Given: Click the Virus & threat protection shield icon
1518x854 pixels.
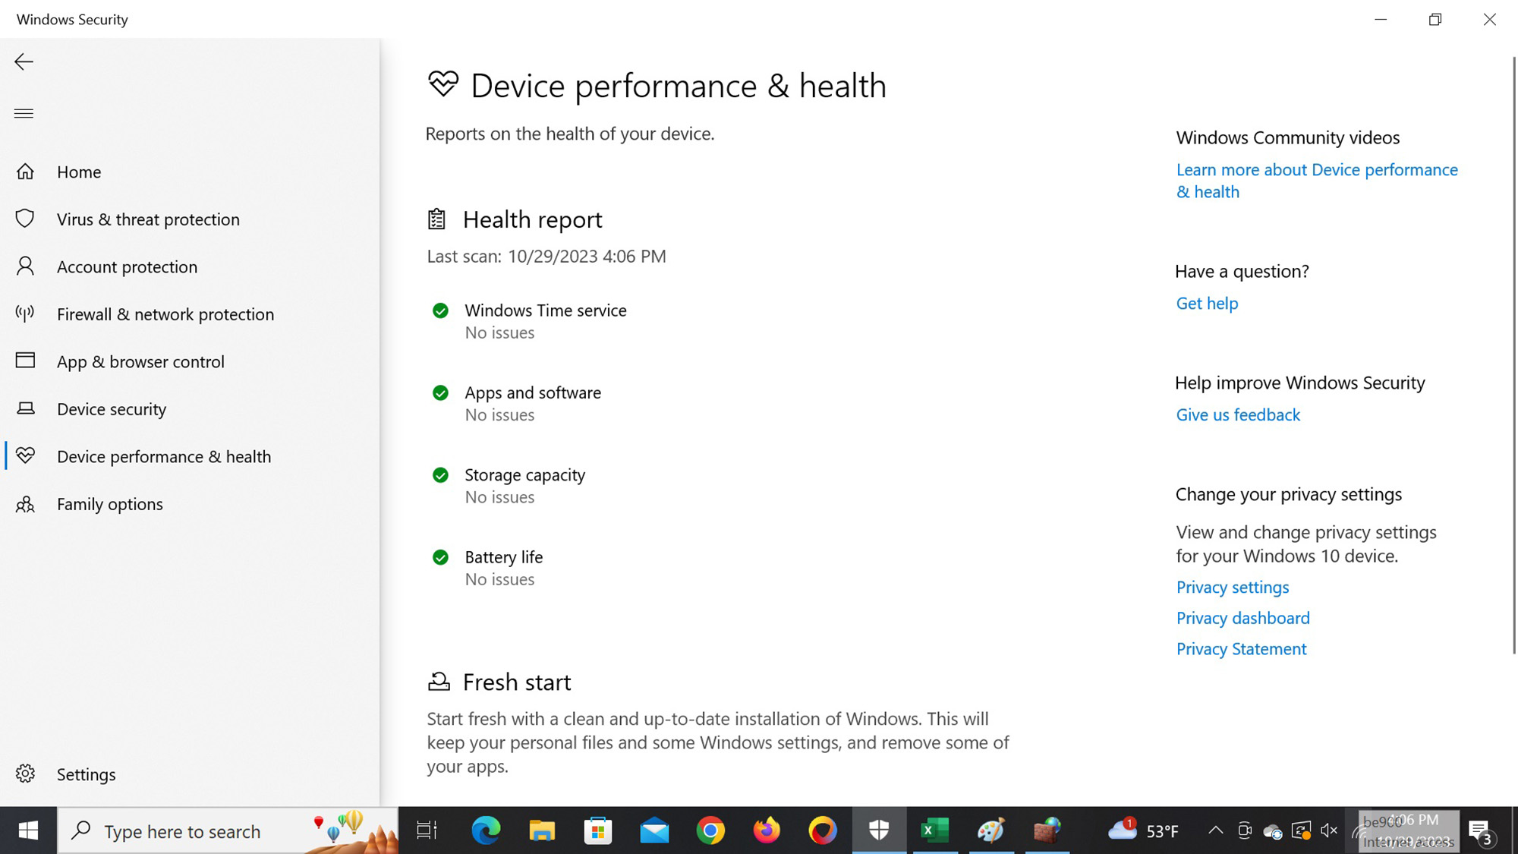Looking at the screenshot, I should click(x=25, y=219).
